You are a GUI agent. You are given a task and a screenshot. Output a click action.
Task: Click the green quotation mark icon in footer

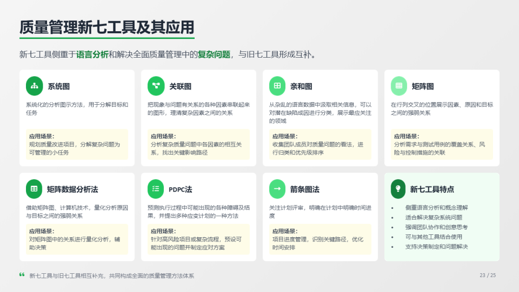pos(22,275)
